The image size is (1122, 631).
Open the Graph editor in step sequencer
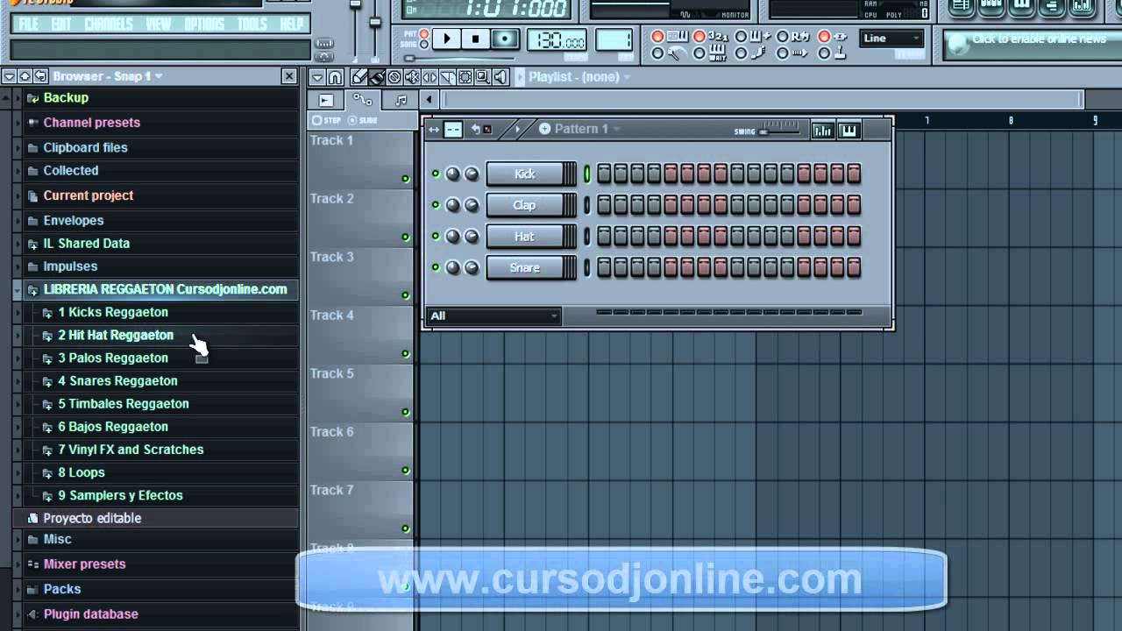[x=822, y=131]
